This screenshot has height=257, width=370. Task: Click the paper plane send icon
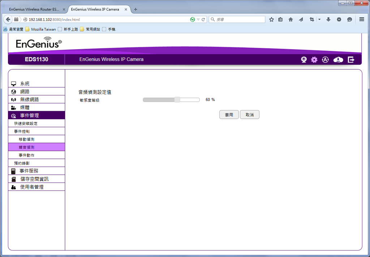(x=301, y=19)
